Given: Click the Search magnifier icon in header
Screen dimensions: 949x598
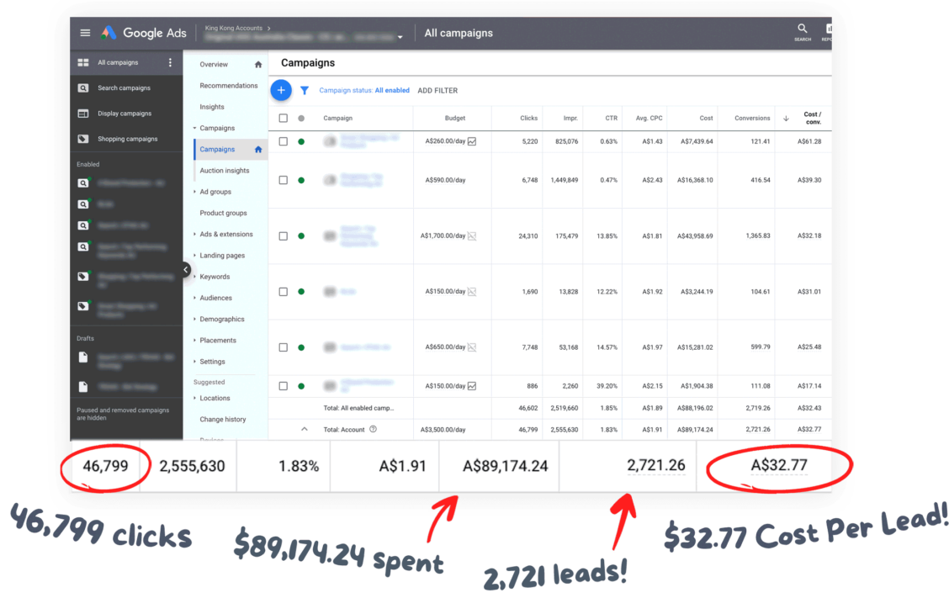Looking at the screenshot, I should pos(803,29).
